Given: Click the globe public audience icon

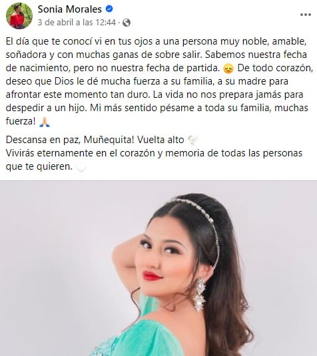Looking at the screenshot, I should pos(127,23).
